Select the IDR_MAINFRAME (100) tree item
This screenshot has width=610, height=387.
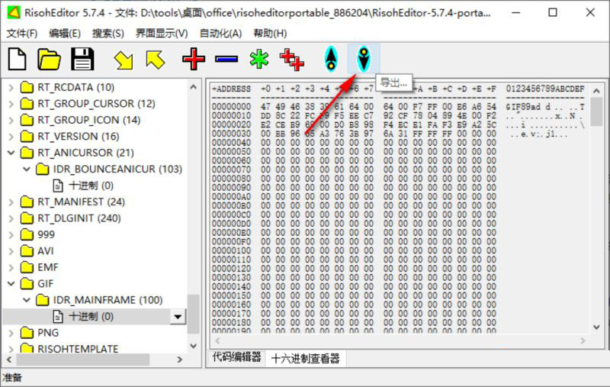point(108,300)
